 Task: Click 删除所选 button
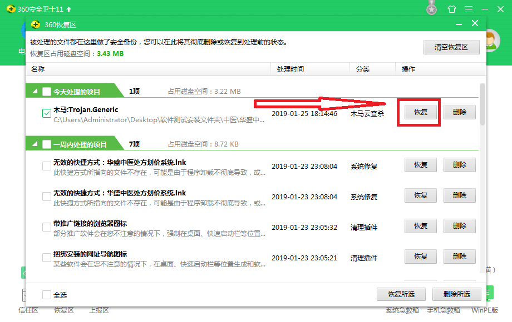(456, 294)
